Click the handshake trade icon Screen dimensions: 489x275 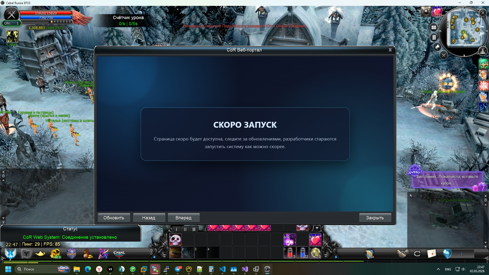tap(402, 254)
